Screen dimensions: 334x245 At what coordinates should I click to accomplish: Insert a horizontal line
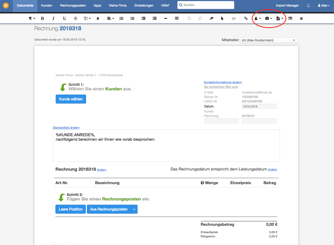pyautogui.click(x=166, y=18)
